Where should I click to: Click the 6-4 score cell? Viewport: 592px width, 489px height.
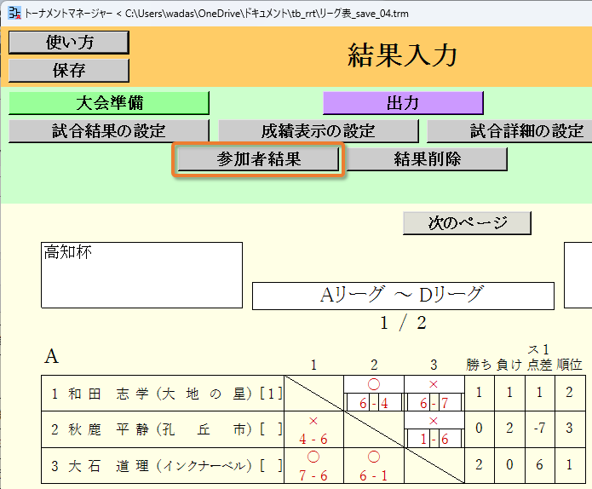coord(373,402)
